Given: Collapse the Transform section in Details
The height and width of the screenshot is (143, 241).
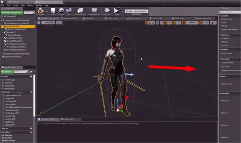Looking at the screenshot, I should pos(220,35).
